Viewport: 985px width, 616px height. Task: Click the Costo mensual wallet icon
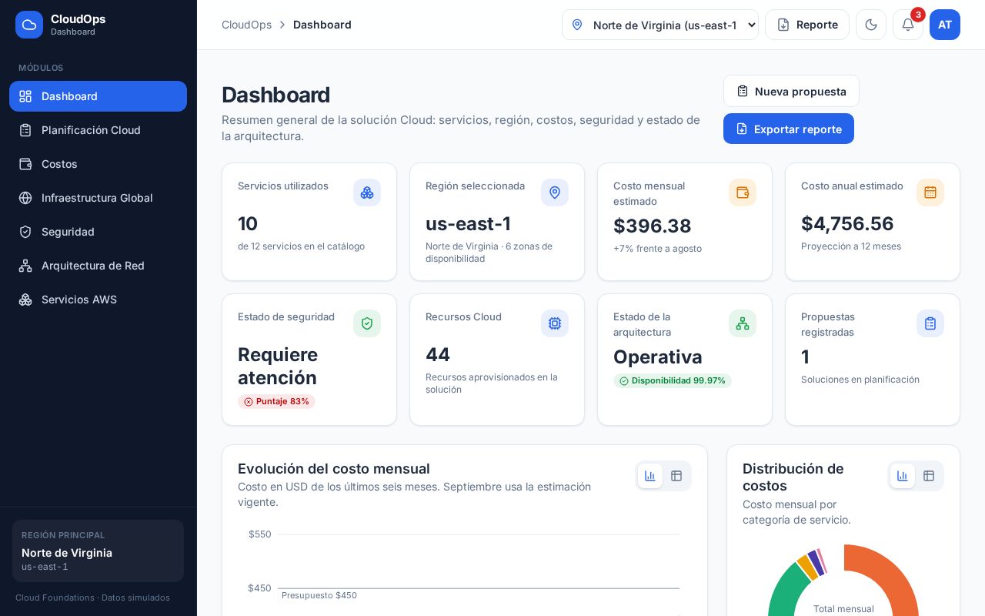coord(743,192)
